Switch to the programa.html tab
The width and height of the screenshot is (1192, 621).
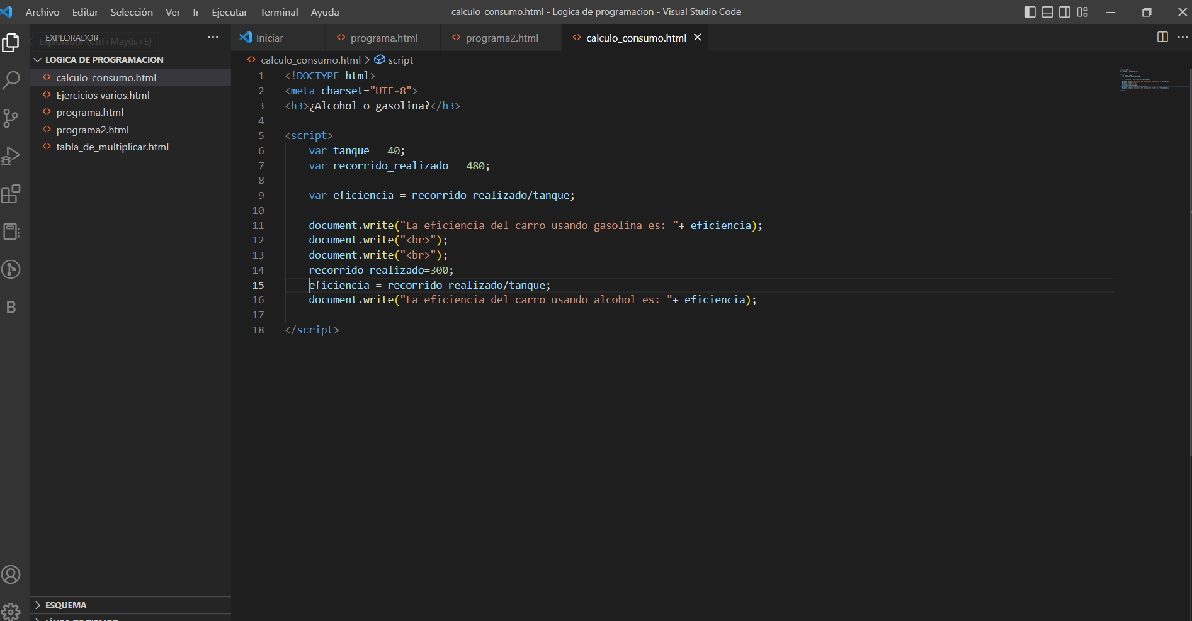pos(382,38)
